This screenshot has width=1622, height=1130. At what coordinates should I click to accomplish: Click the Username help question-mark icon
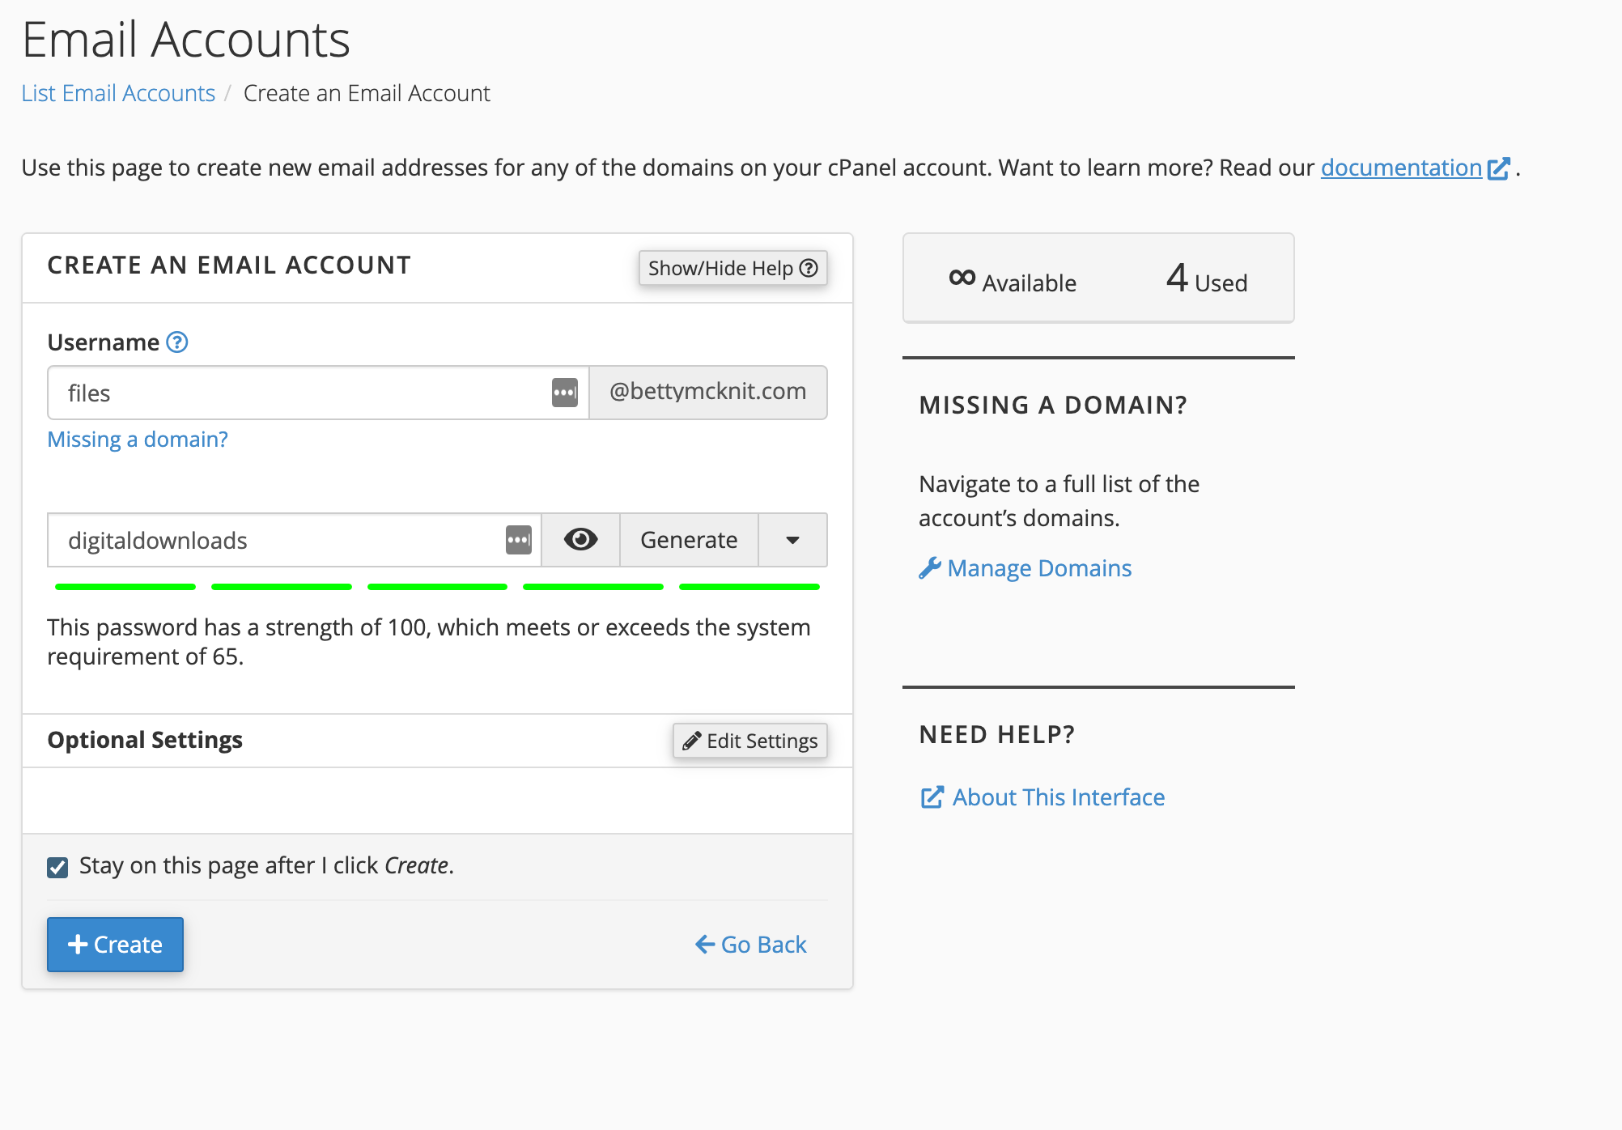177,342
